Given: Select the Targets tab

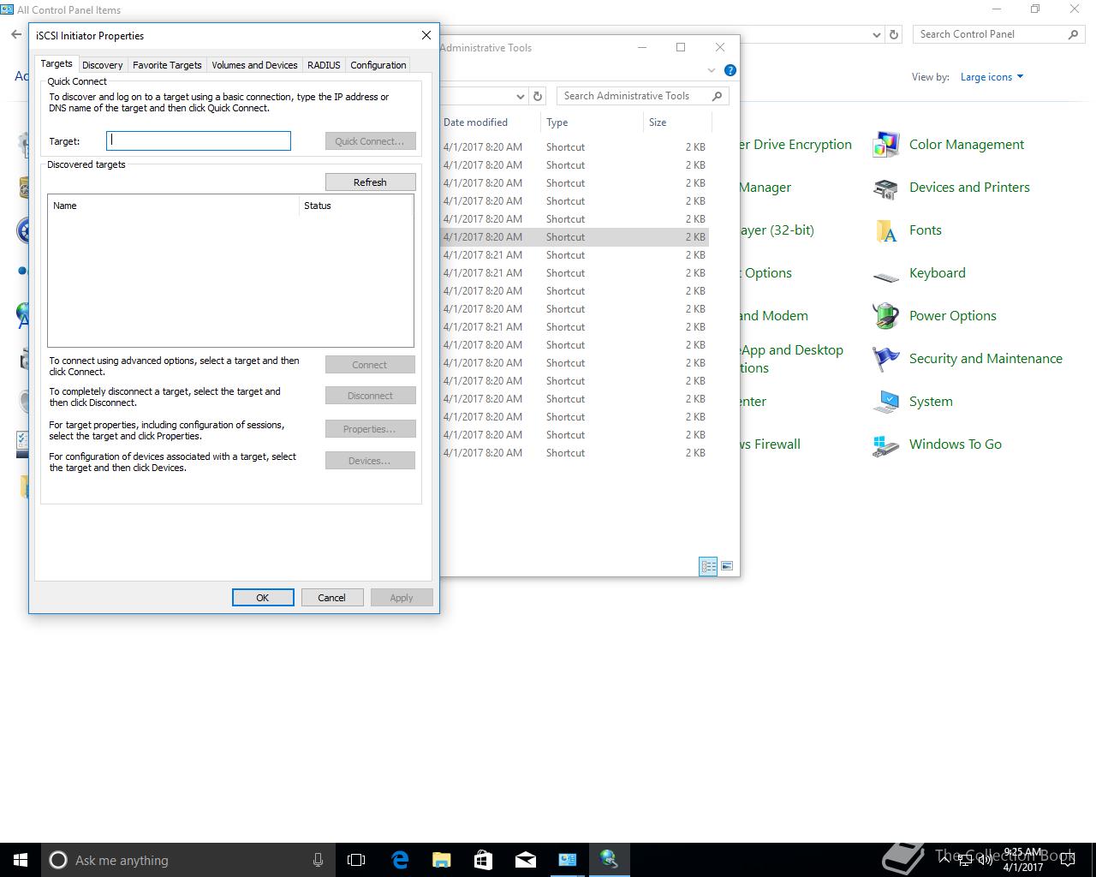Looking at the screenshot, I should [57, 63].
